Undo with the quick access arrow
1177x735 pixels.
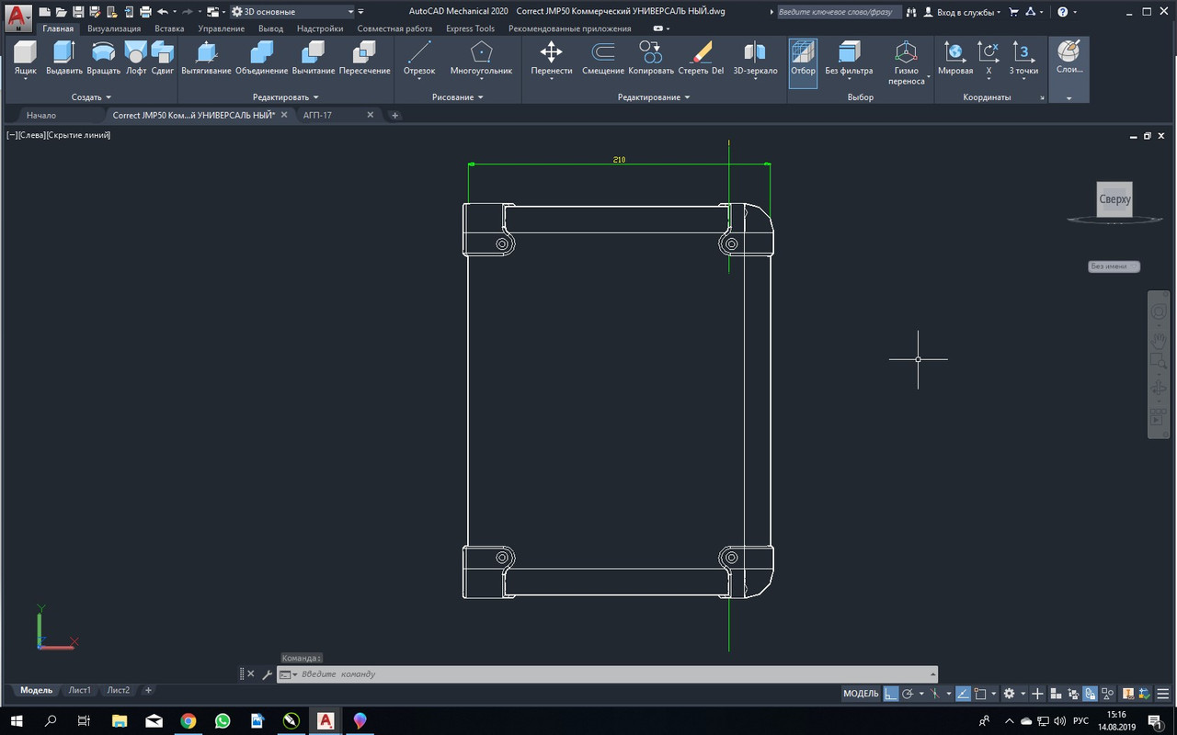[163, 12]
